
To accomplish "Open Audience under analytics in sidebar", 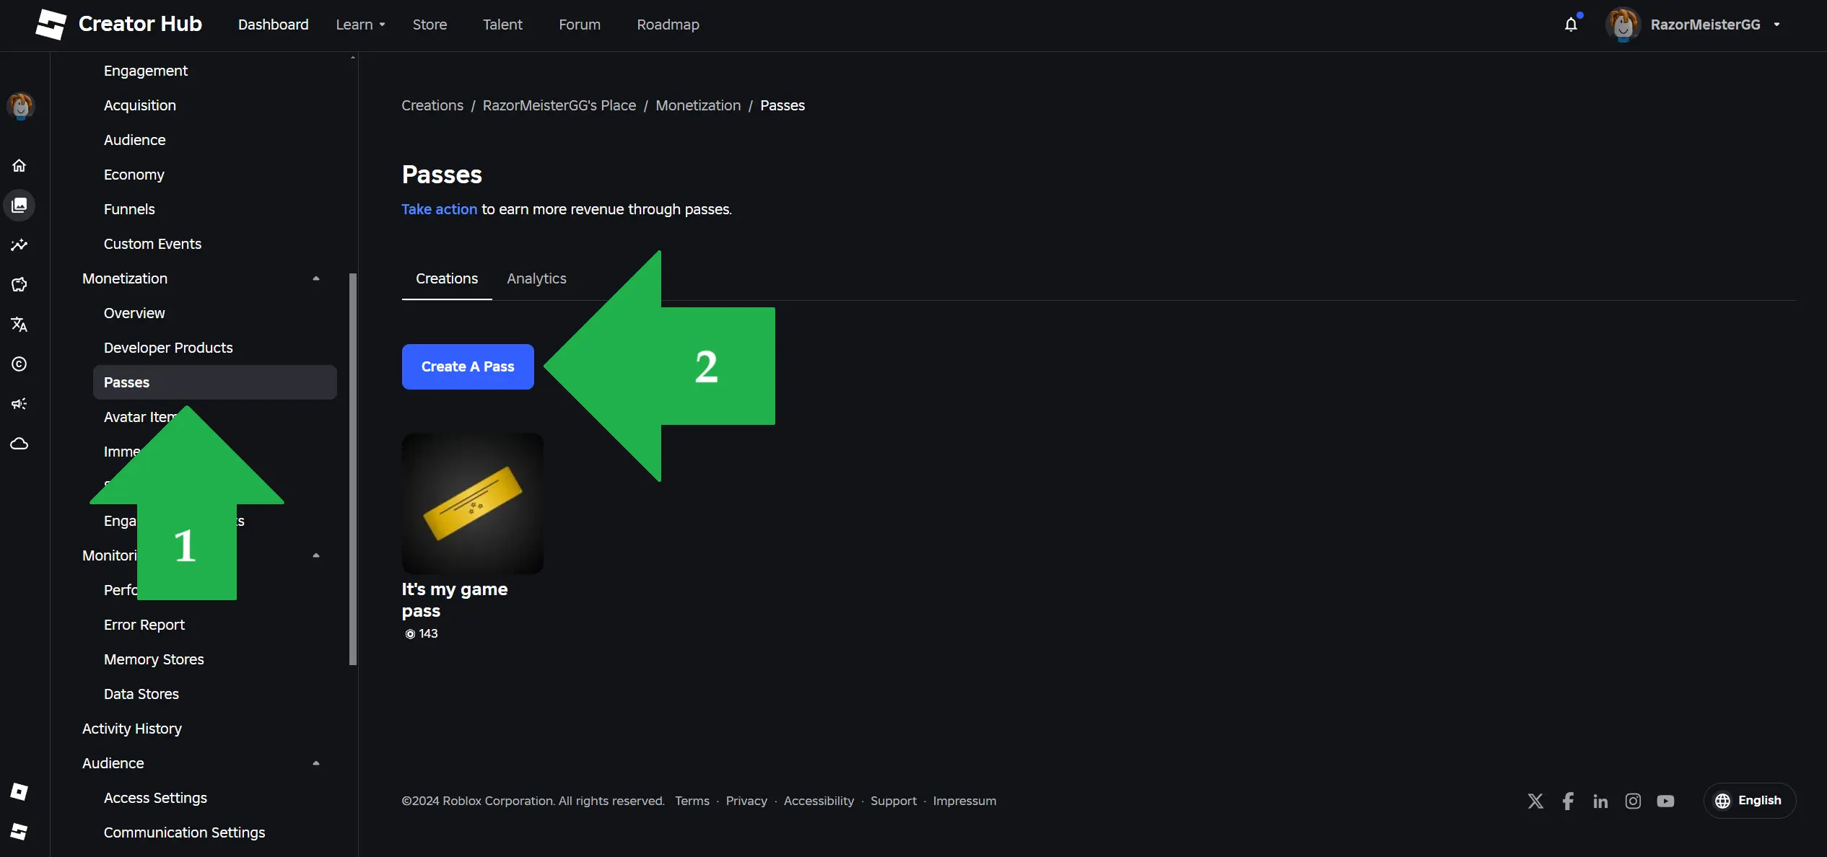I will click(x=135, y=140).
